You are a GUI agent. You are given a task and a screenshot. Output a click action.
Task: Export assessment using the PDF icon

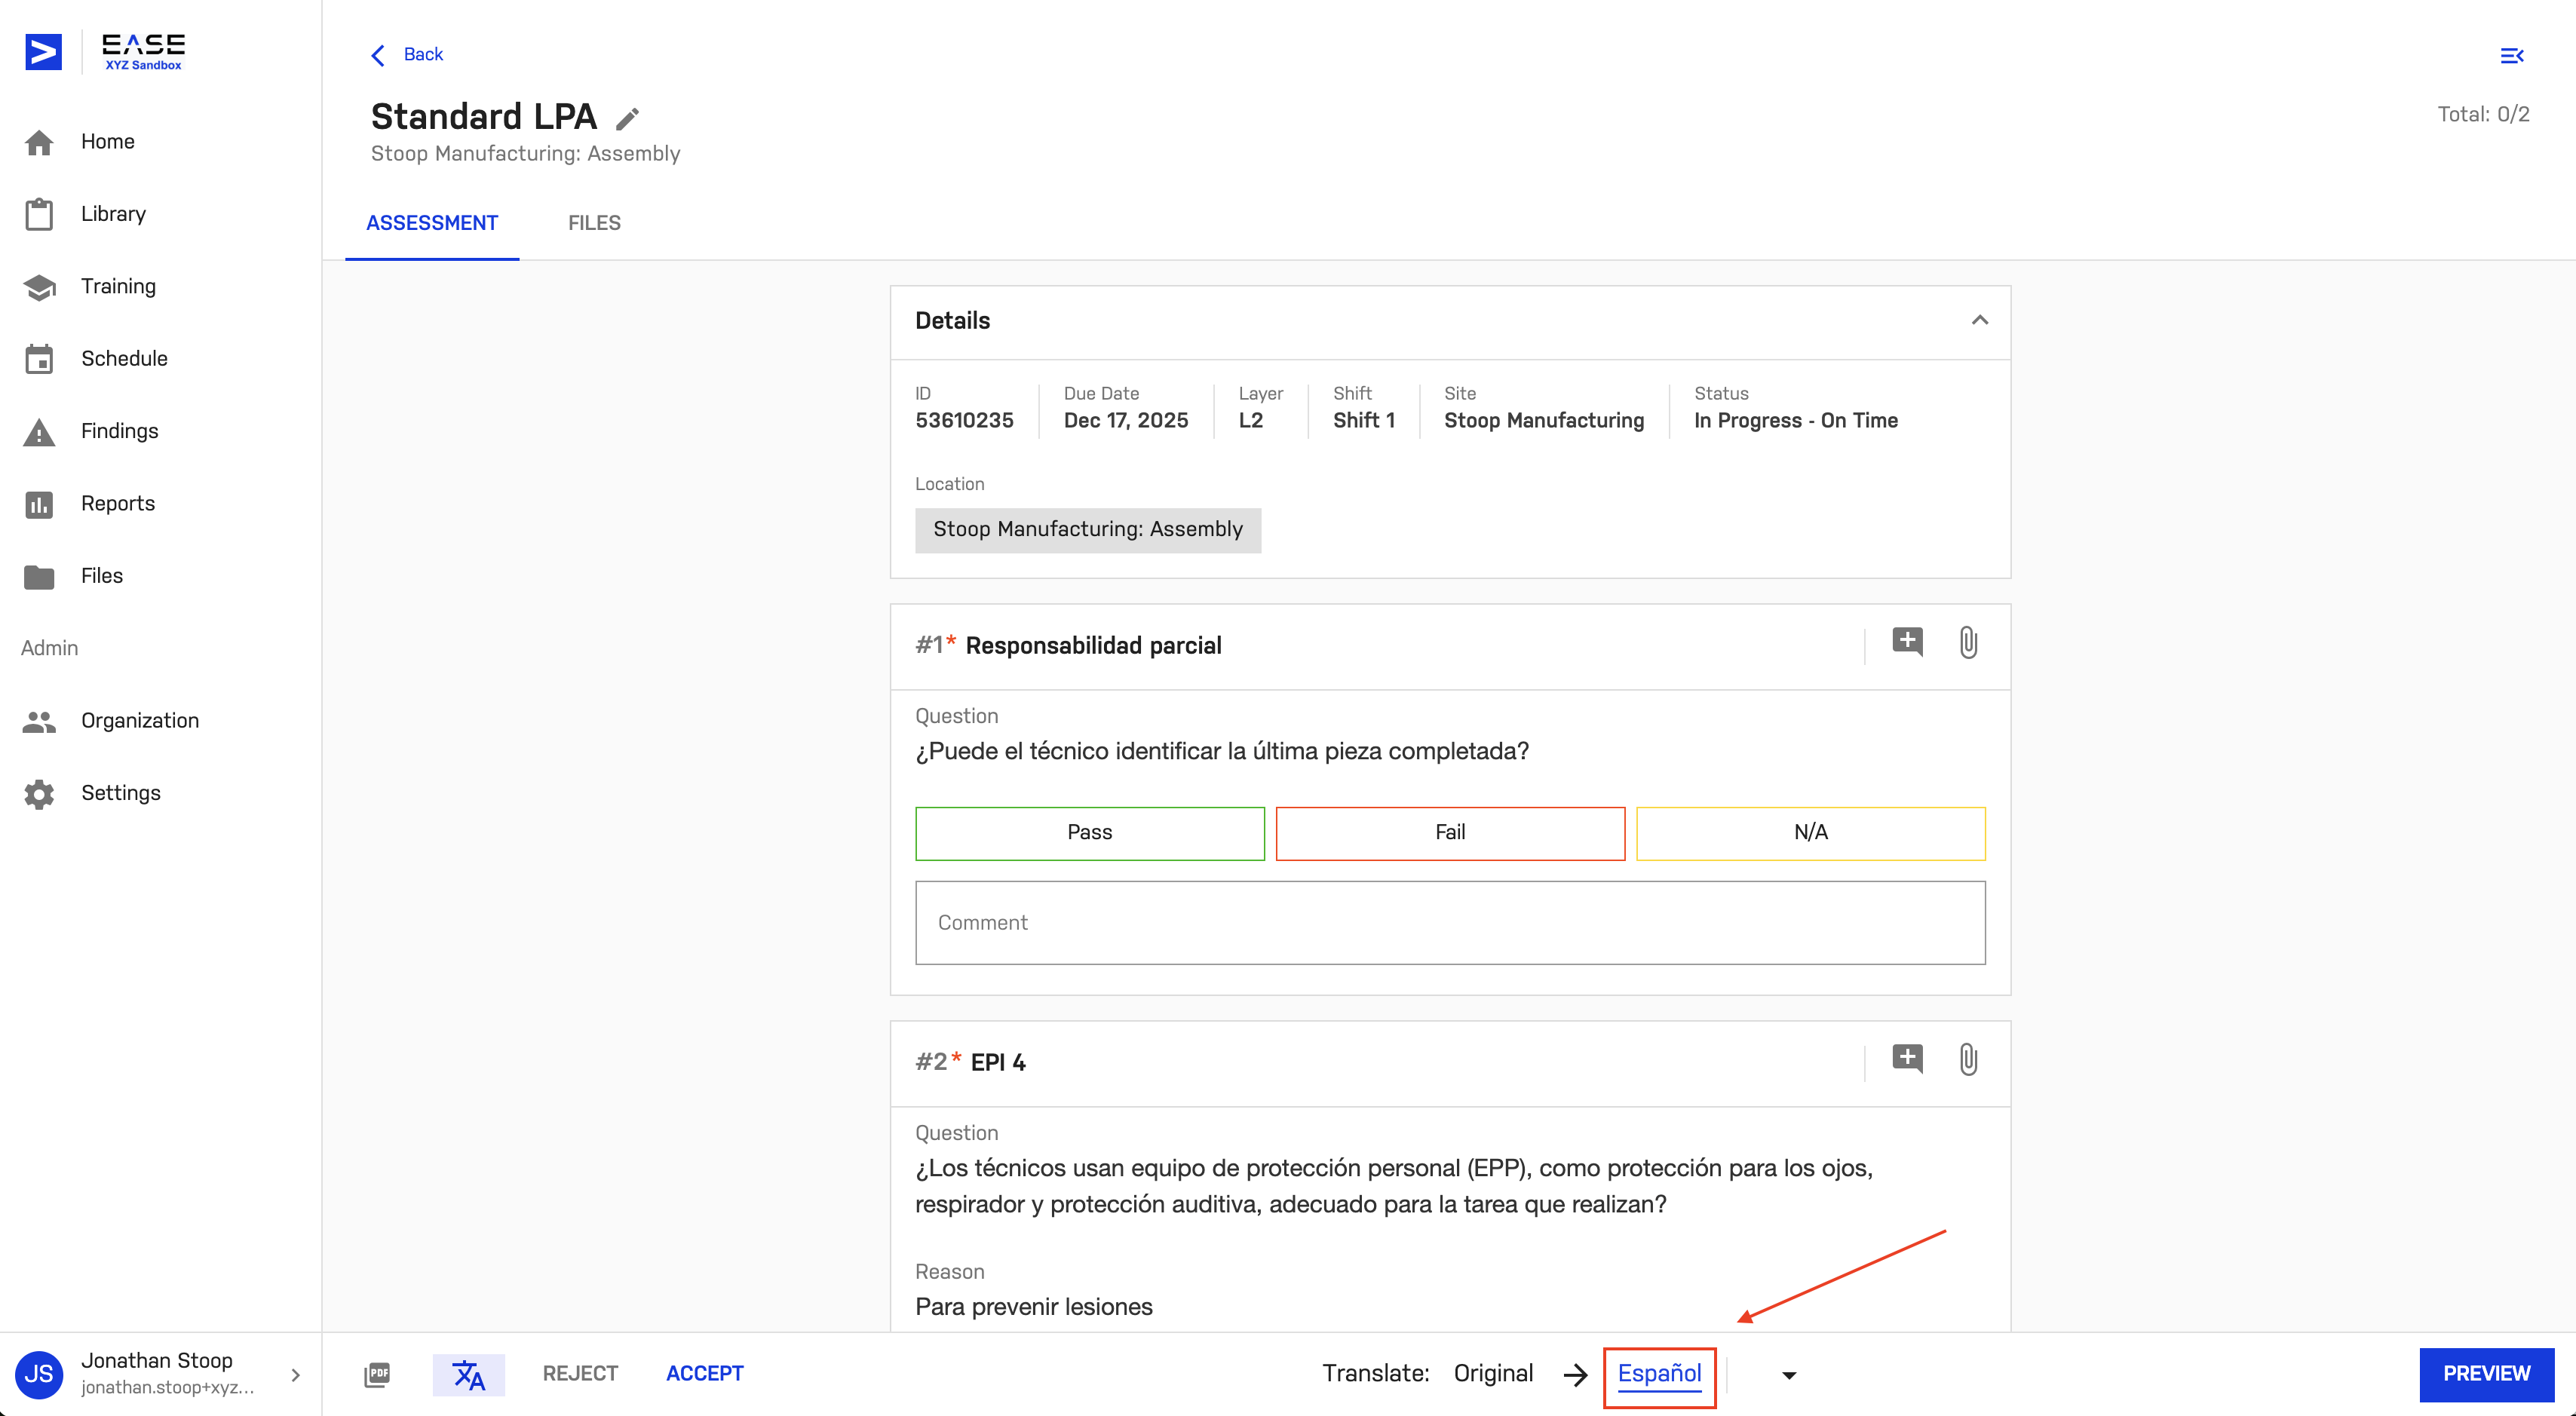coord(377,1375)
